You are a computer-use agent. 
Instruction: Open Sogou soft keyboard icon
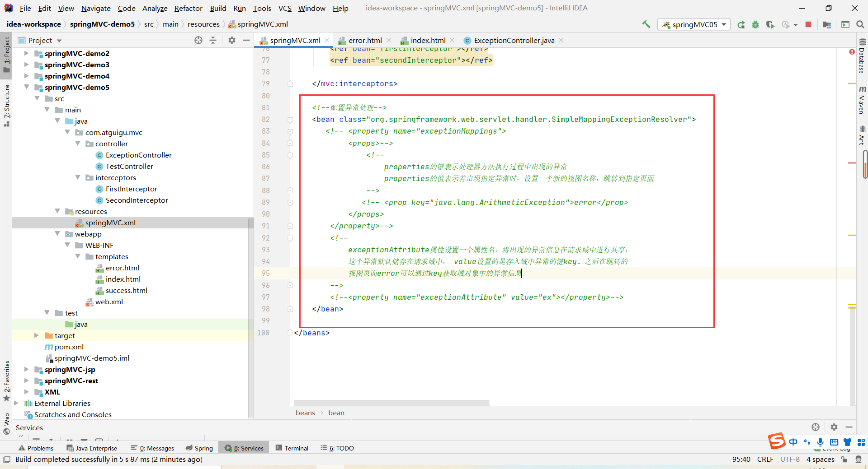coord(834,442)
